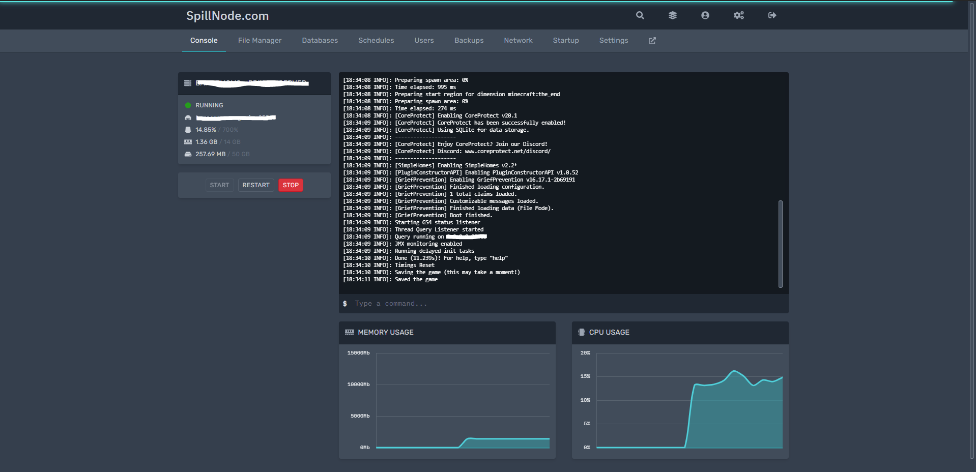
Task: Click the '20%' CPU axis label
Action: (585, 353)
